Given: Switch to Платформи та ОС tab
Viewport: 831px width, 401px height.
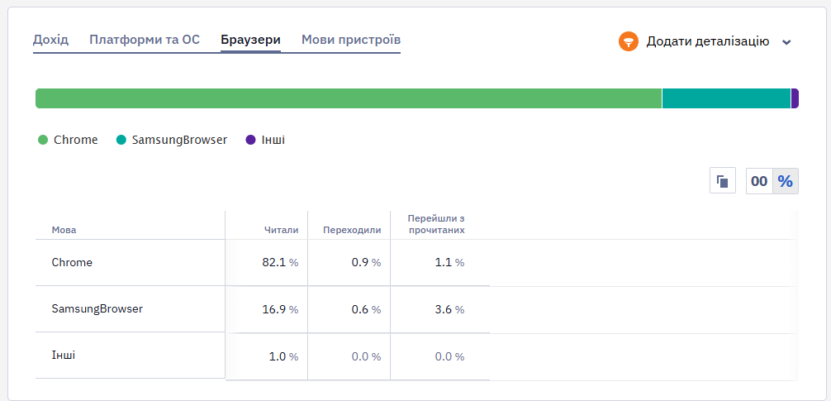Looking at the screenshot, I should click(x=145, y=40).
